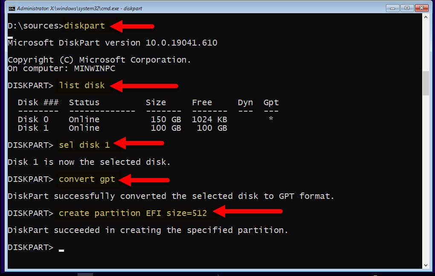The image size is (435, 276).
Task: Select the list disk command text
Action: pos(82,85)
